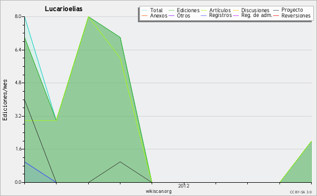Image resolution: width=317 pixels, height=196 pixels.
Task: Click the chart title Lucarioelias
Action: click(63, 9)
